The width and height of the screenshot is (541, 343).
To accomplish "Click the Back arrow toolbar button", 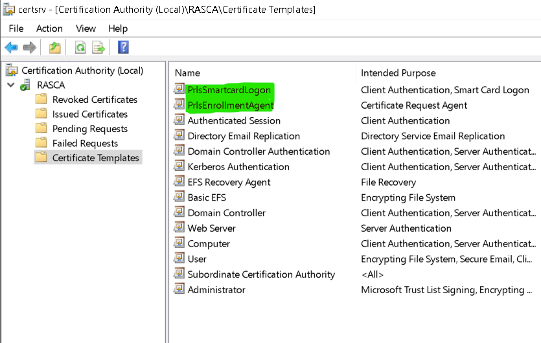I will [x=11, y=47].
